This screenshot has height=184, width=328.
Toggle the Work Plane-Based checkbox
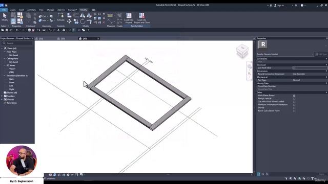pyautogui.click(x=294, y=96)
